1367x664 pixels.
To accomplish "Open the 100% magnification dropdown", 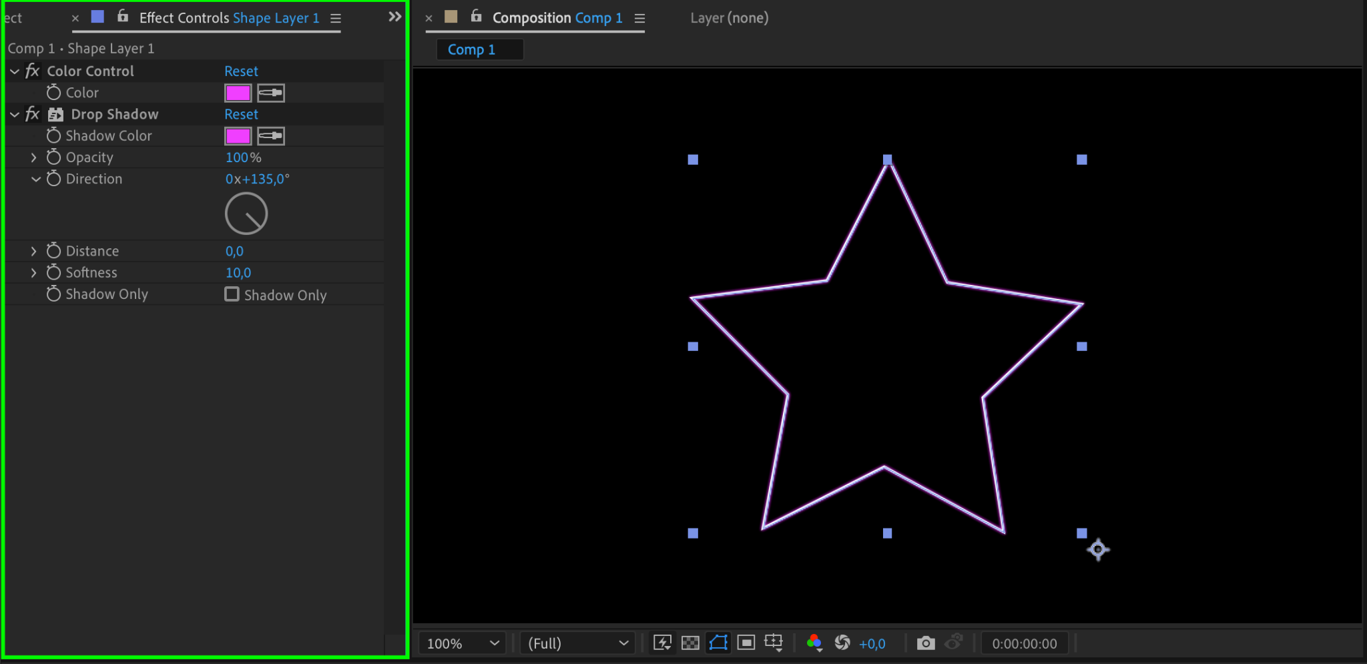I will pyautogui.click(x=463, y=643).
